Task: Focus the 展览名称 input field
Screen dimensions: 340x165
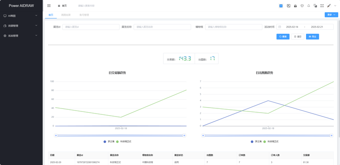Action: point(162,27)
